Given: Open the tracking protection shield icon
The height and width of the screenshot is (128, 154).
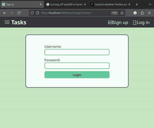Looking at the screenshot, I should coord(32,13).
